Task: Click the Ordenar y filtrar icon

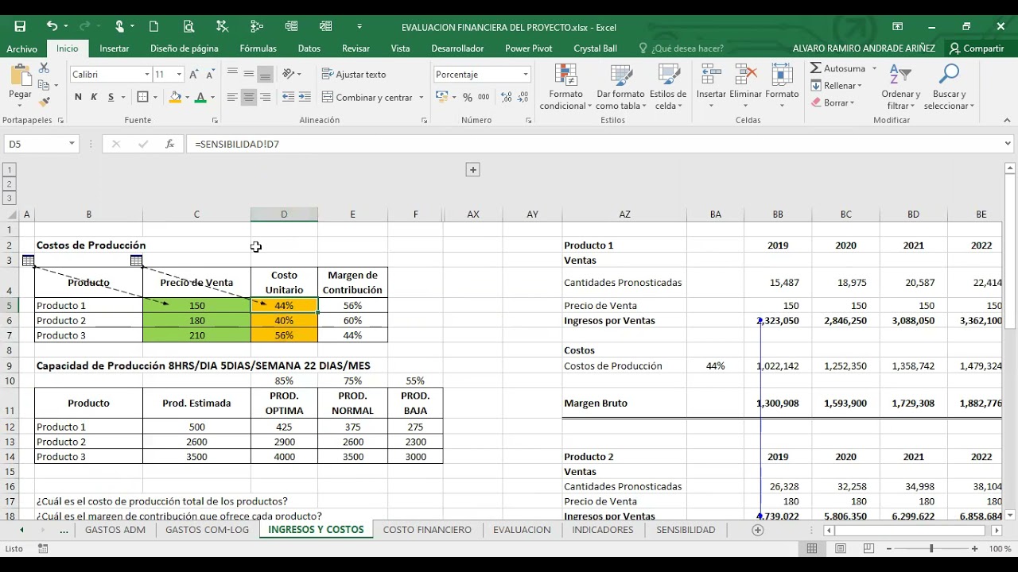Action: (x=900, y=87)
